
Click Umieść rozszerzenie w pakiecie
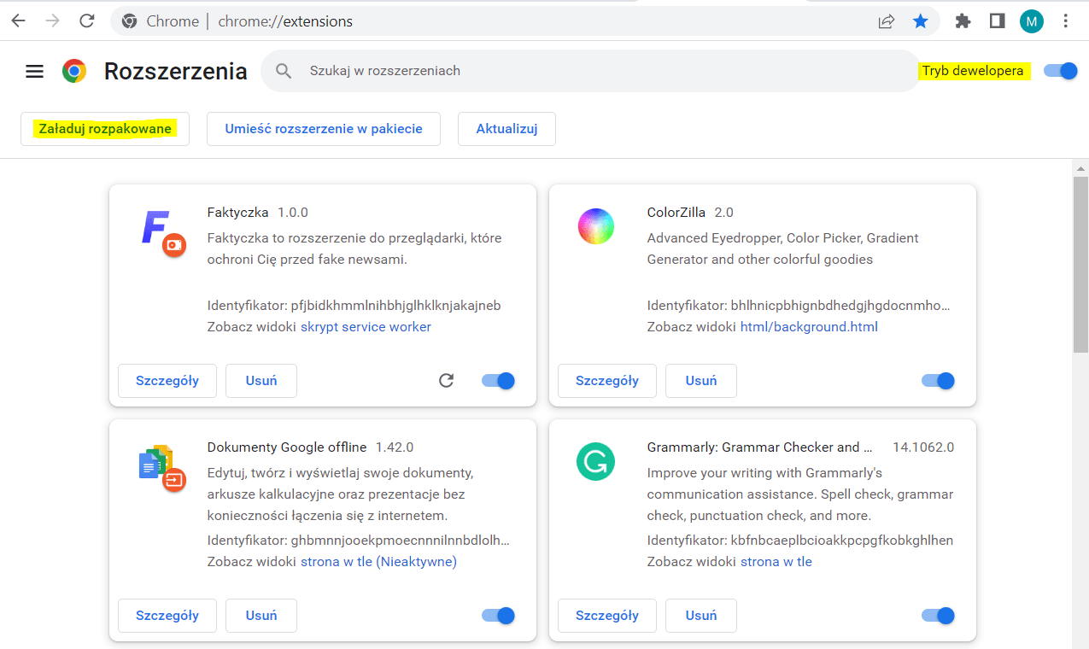click(324, 129)
